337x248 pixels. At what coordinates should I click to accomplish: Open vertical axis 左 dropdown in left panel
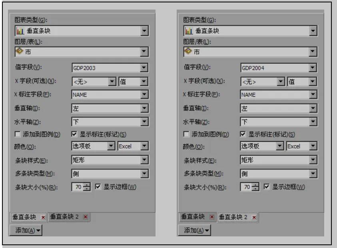[144, 108]
